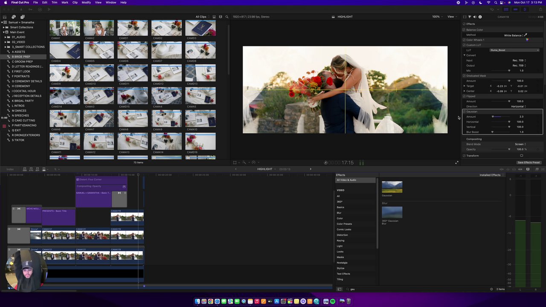Open the LUT dropdown showing Illume_Boost
The height and width of the screenshot is (307, 546).
click(x=514, y=50)
